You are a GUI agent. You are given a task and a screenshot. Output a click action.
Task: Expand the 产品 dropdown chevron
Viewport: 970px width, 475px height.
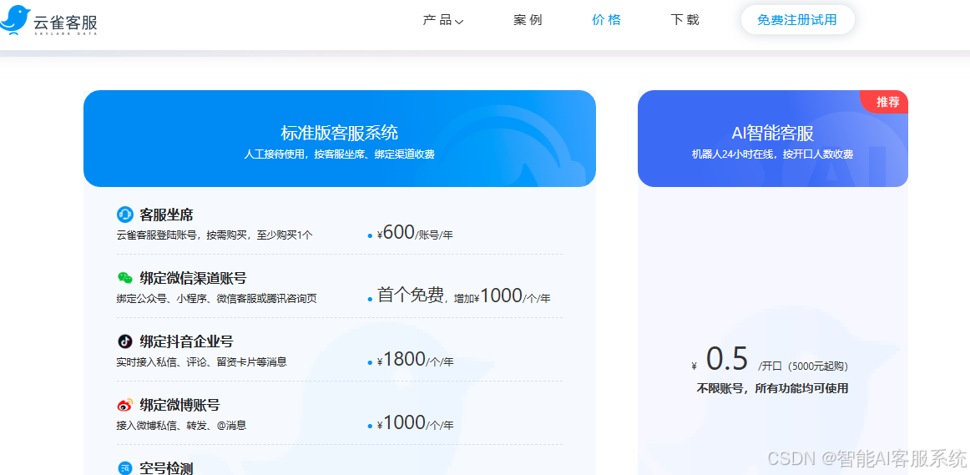(459, 22)
